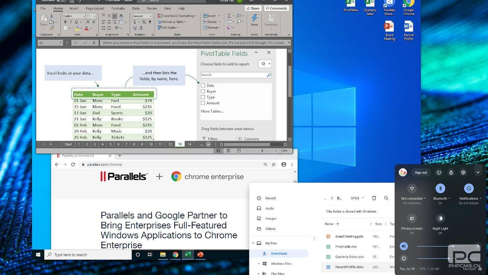Expand Windows files in the Files sidebar

point(258,263)
